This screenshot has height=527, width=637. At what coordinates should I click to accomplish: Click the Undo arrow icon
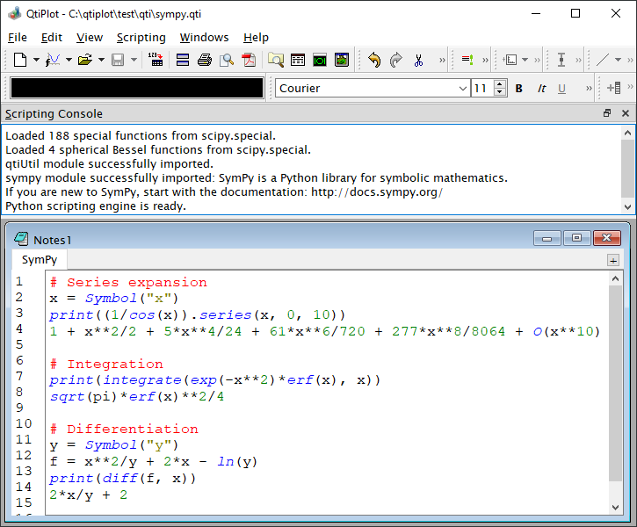click(374, 60)
